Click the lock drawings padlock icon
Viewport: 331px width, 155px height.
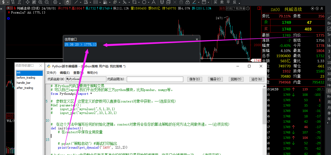pyautogui.click(x=187, y=2)
